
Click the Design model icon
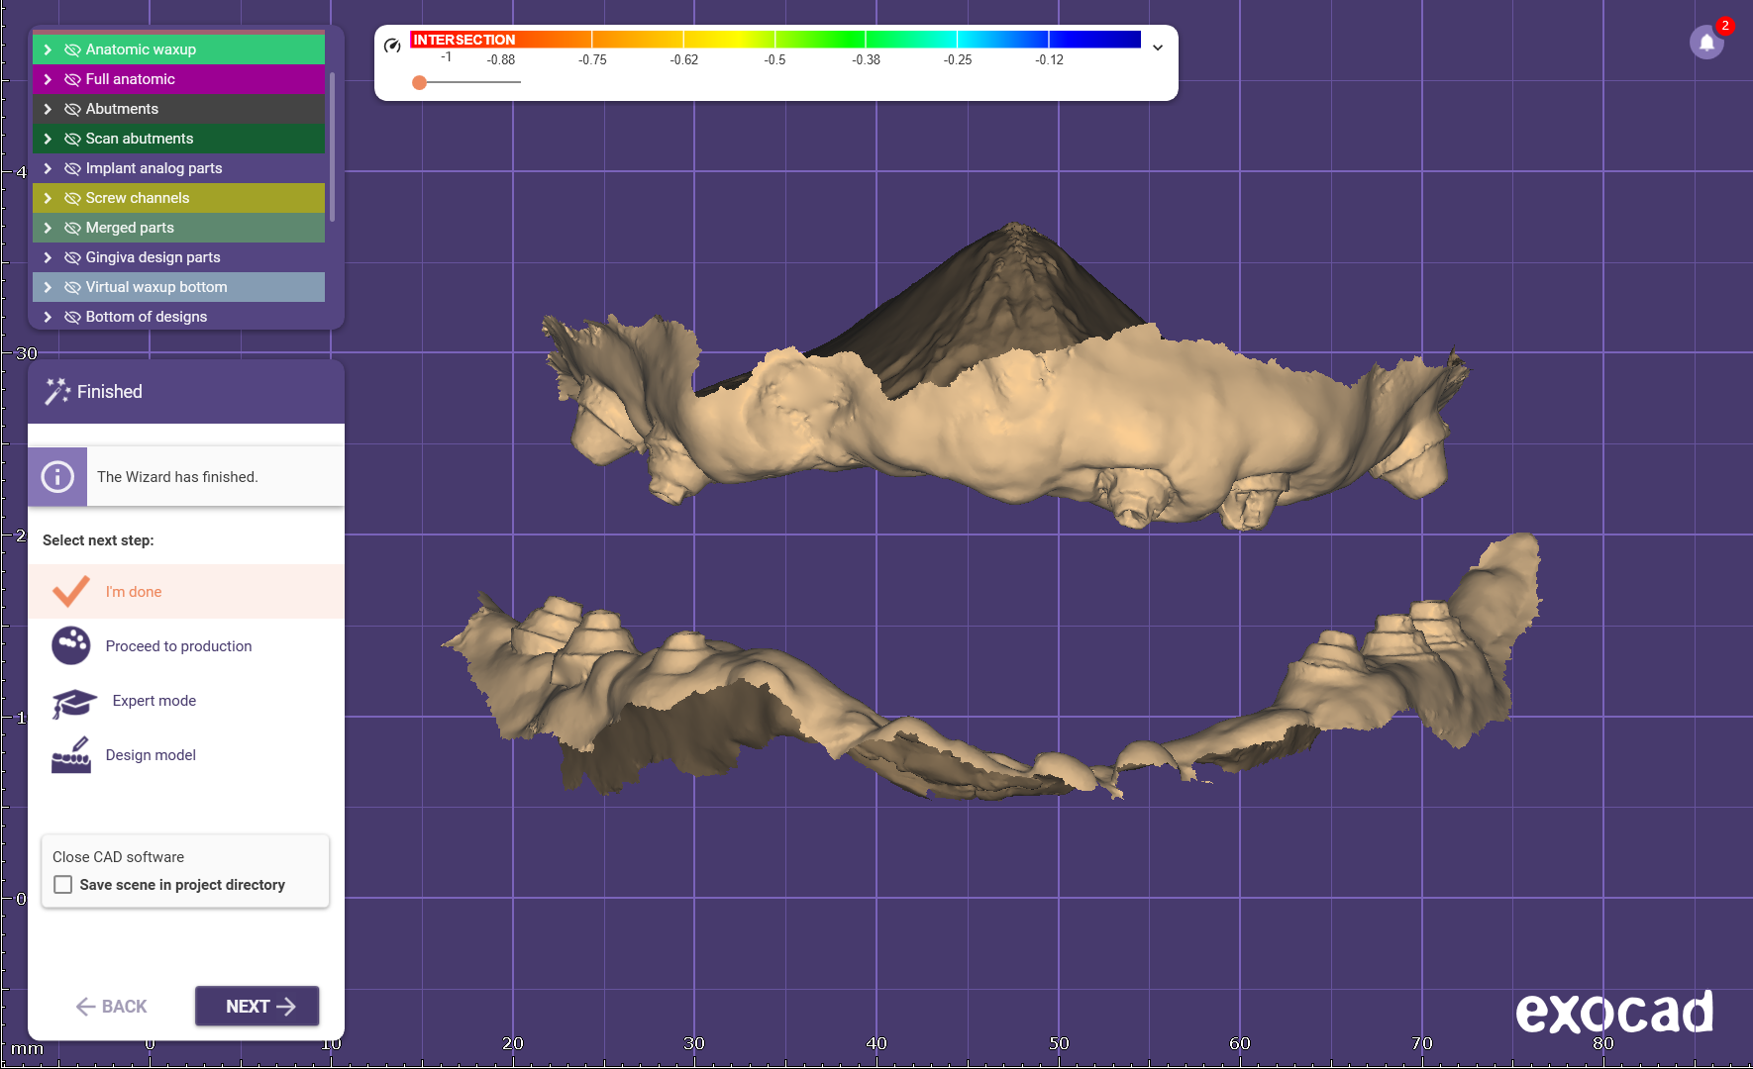[71, 755]
